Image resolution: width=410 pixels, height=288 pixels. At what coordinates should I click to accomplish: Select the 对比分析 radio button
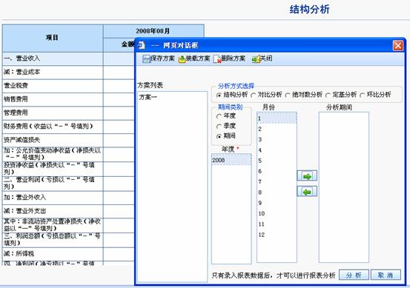coord(253,96)
